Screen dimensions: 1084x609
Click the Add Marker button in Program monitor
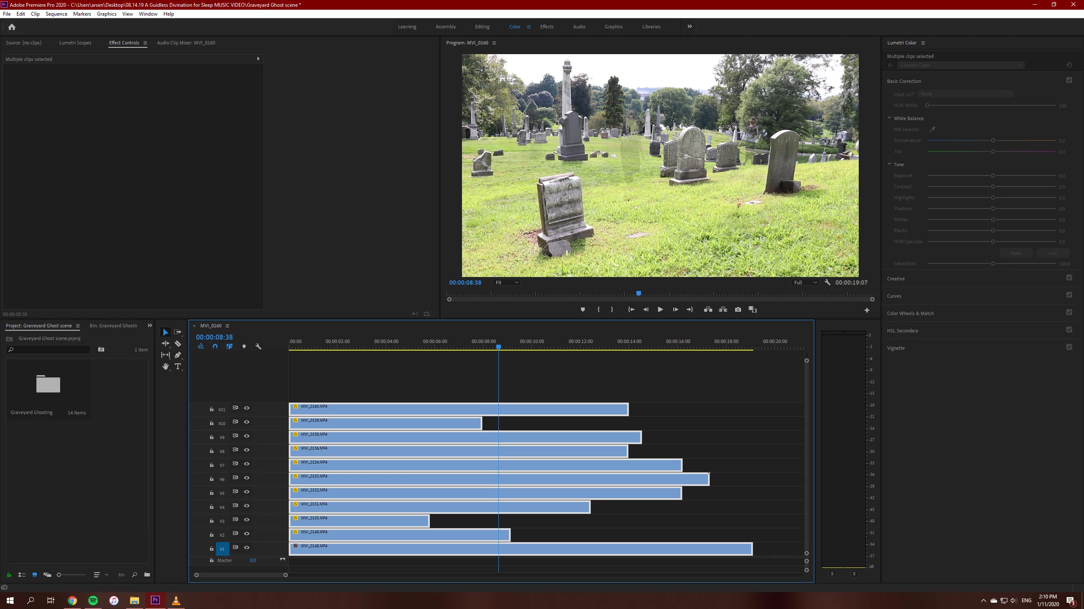[583, 310]
